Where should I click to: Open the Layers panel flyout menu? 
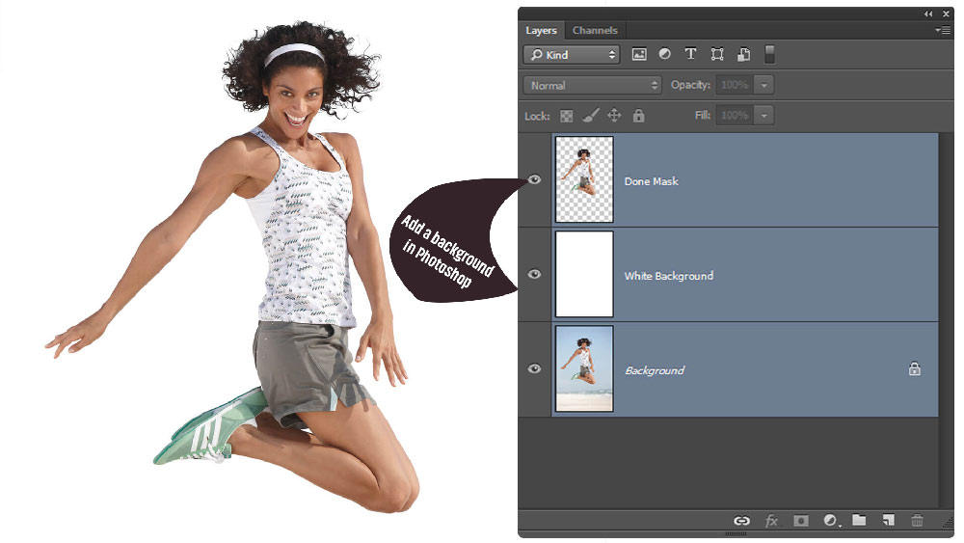pyautogui.click(x=943, y=30)
